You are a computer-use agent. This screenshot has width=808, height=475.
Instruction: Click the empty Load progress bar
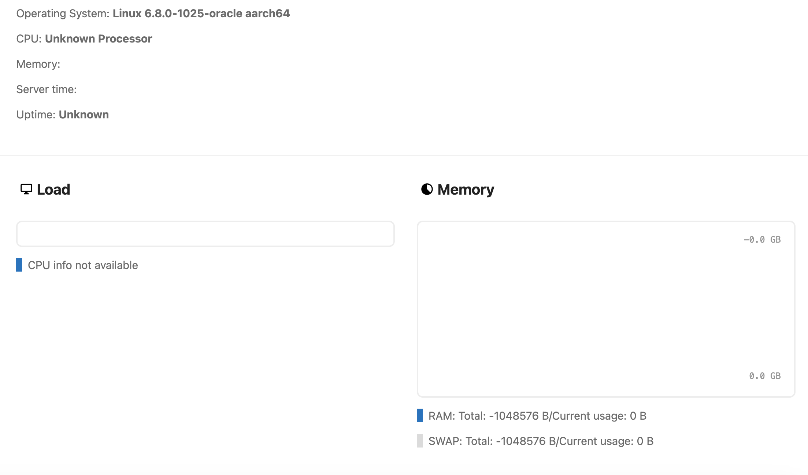205,234
